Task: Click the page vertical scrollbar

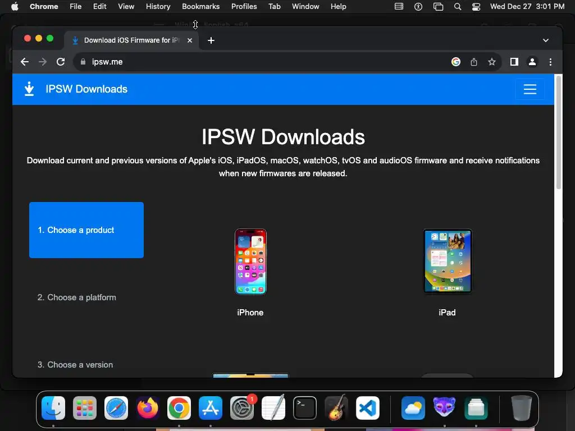Action: tap(559, 132)
